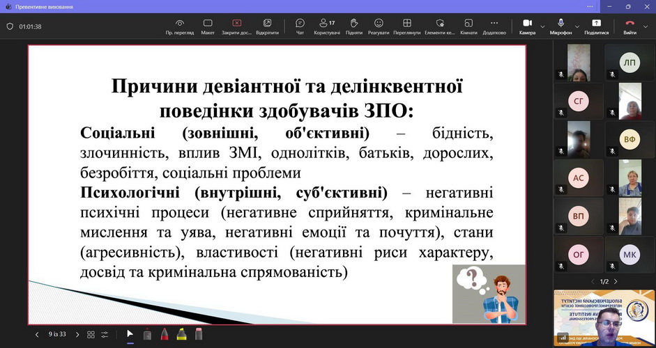Open Кімнати breakout rooms
The height and width of the screenshot is (348, 656).
[x=468, y=26]
